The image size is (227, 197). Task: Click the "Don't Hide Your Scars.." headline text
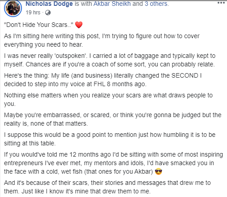pyautogui.click(x=39, y=25)
